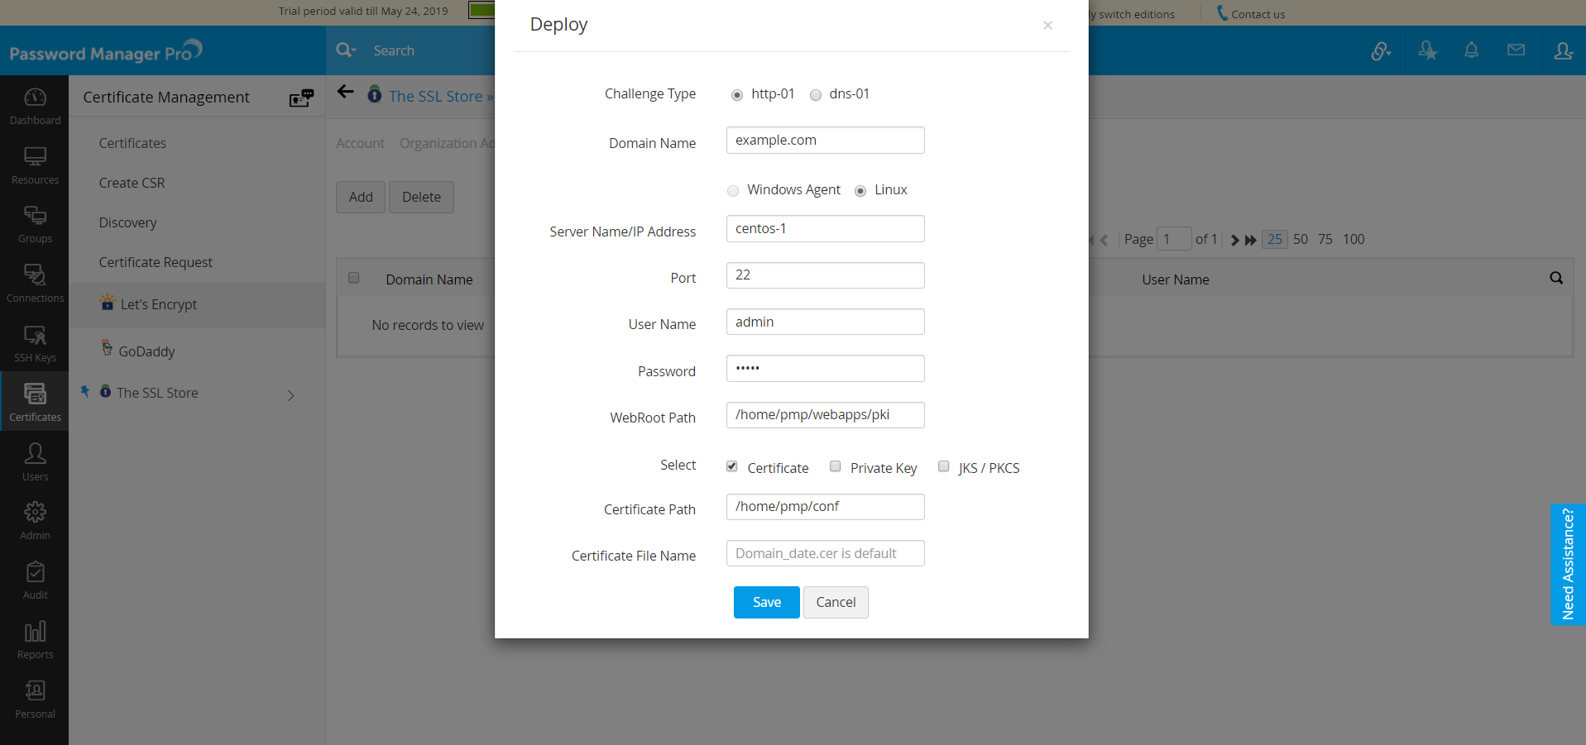Viewport: 1586px width, 745px height.
Task: Choose the Windows Agent option
Action: point(733,191)
